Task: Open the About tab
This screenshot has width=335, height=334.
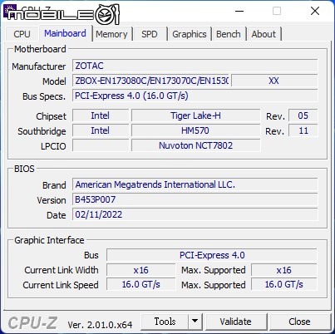Action: pos(264,34)
